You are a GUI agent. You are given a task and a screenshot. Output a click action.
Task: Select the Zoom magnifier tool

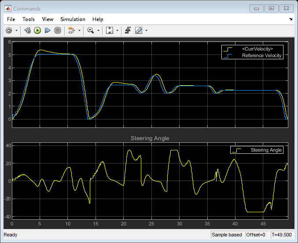(91, 30)
